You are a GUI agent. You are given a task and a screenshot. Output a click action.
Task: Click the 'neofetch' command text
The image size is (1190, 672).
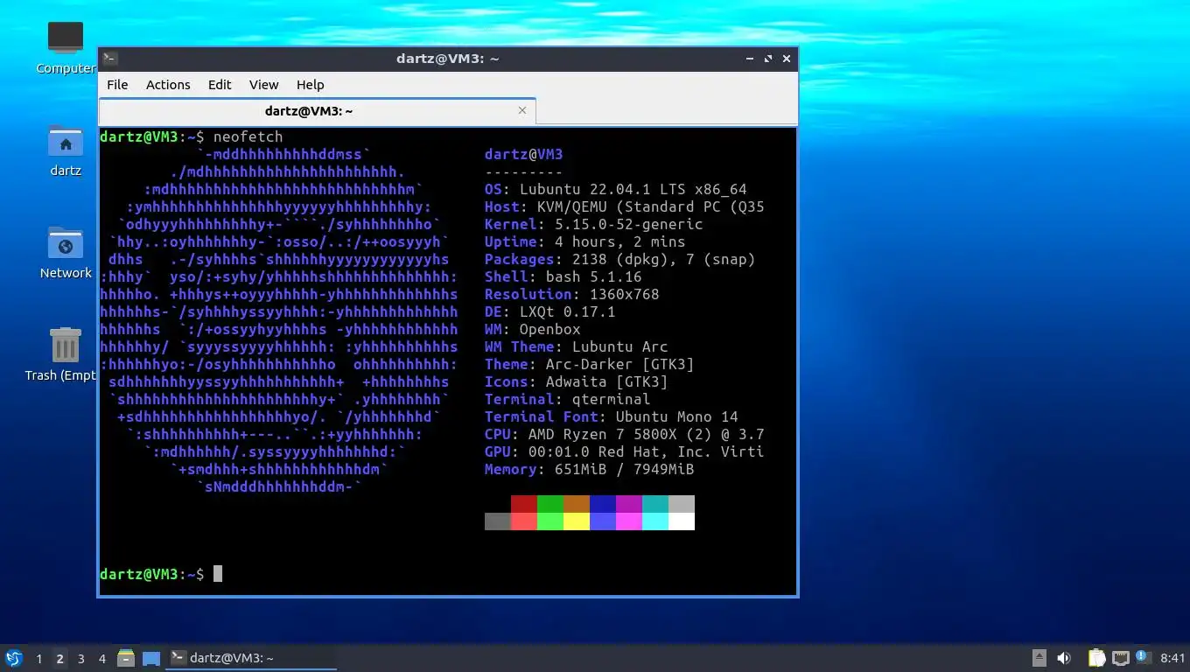click(x=248, y=136)
